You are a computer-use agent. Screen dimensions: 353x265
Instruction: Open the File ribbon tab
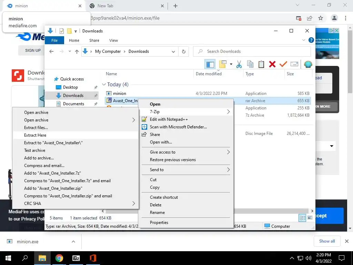tap(54, 40)
